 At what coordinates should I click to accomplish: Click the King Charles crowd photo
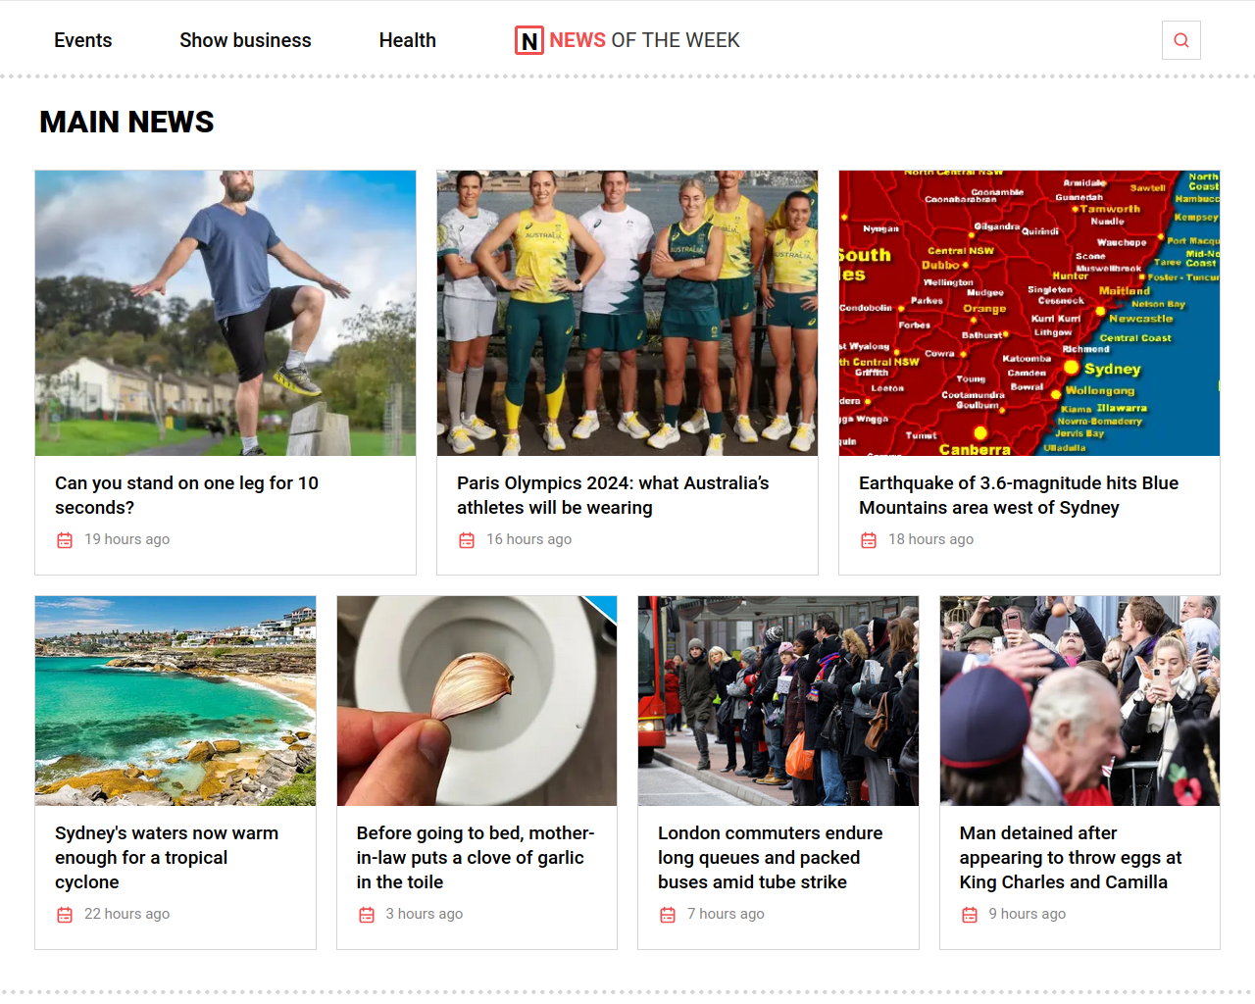[x=1079, y=701]
